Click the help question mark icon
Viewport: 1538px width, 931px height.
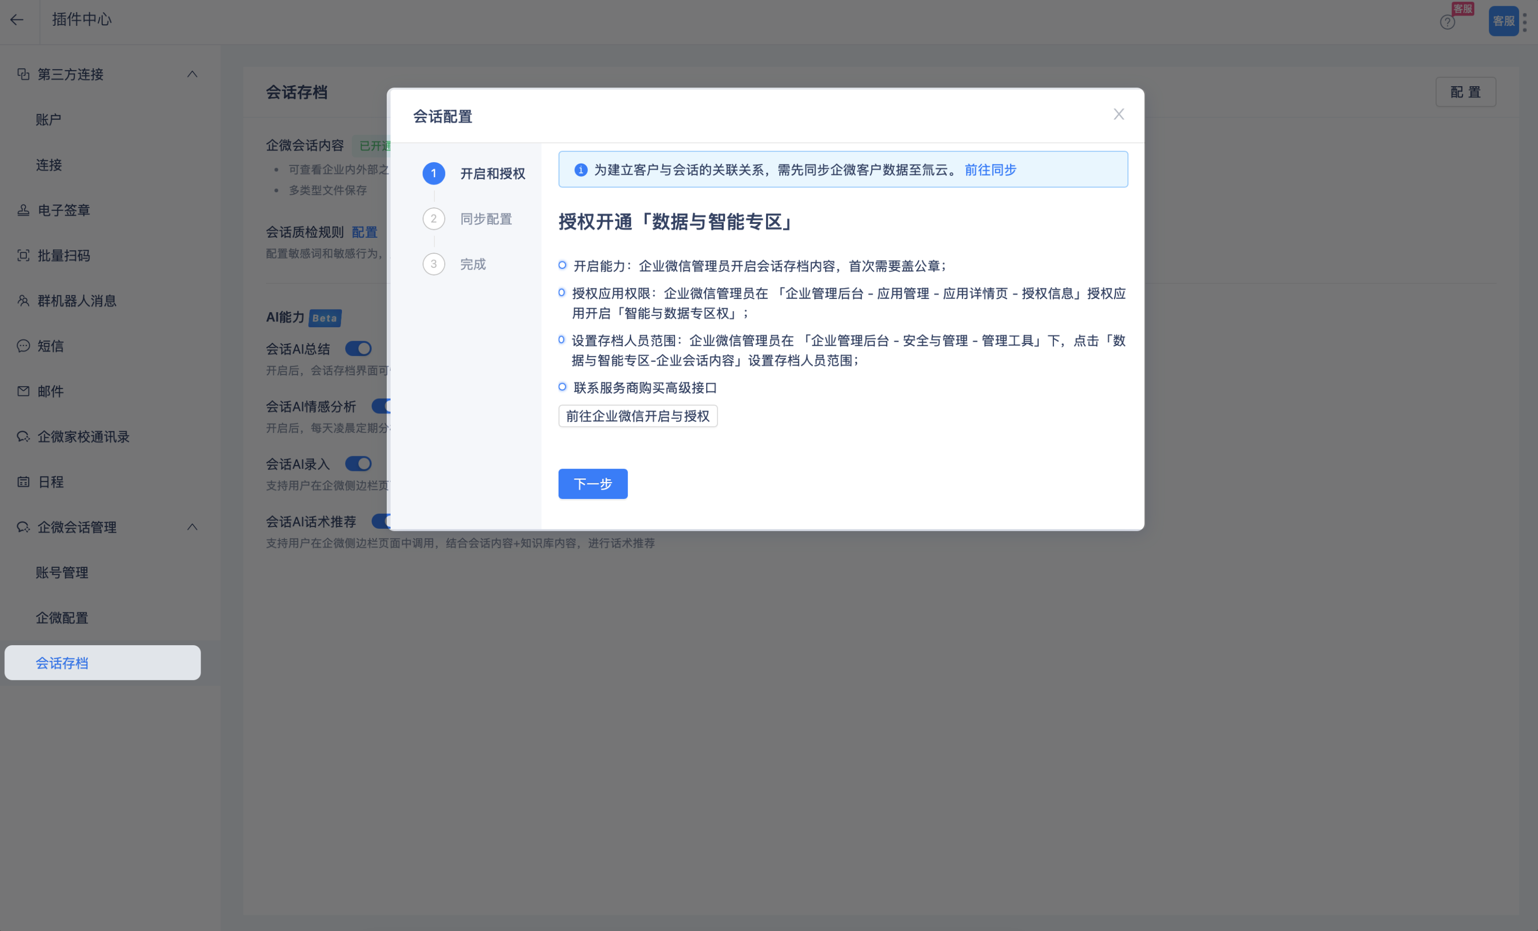(x=1447, y=22)
